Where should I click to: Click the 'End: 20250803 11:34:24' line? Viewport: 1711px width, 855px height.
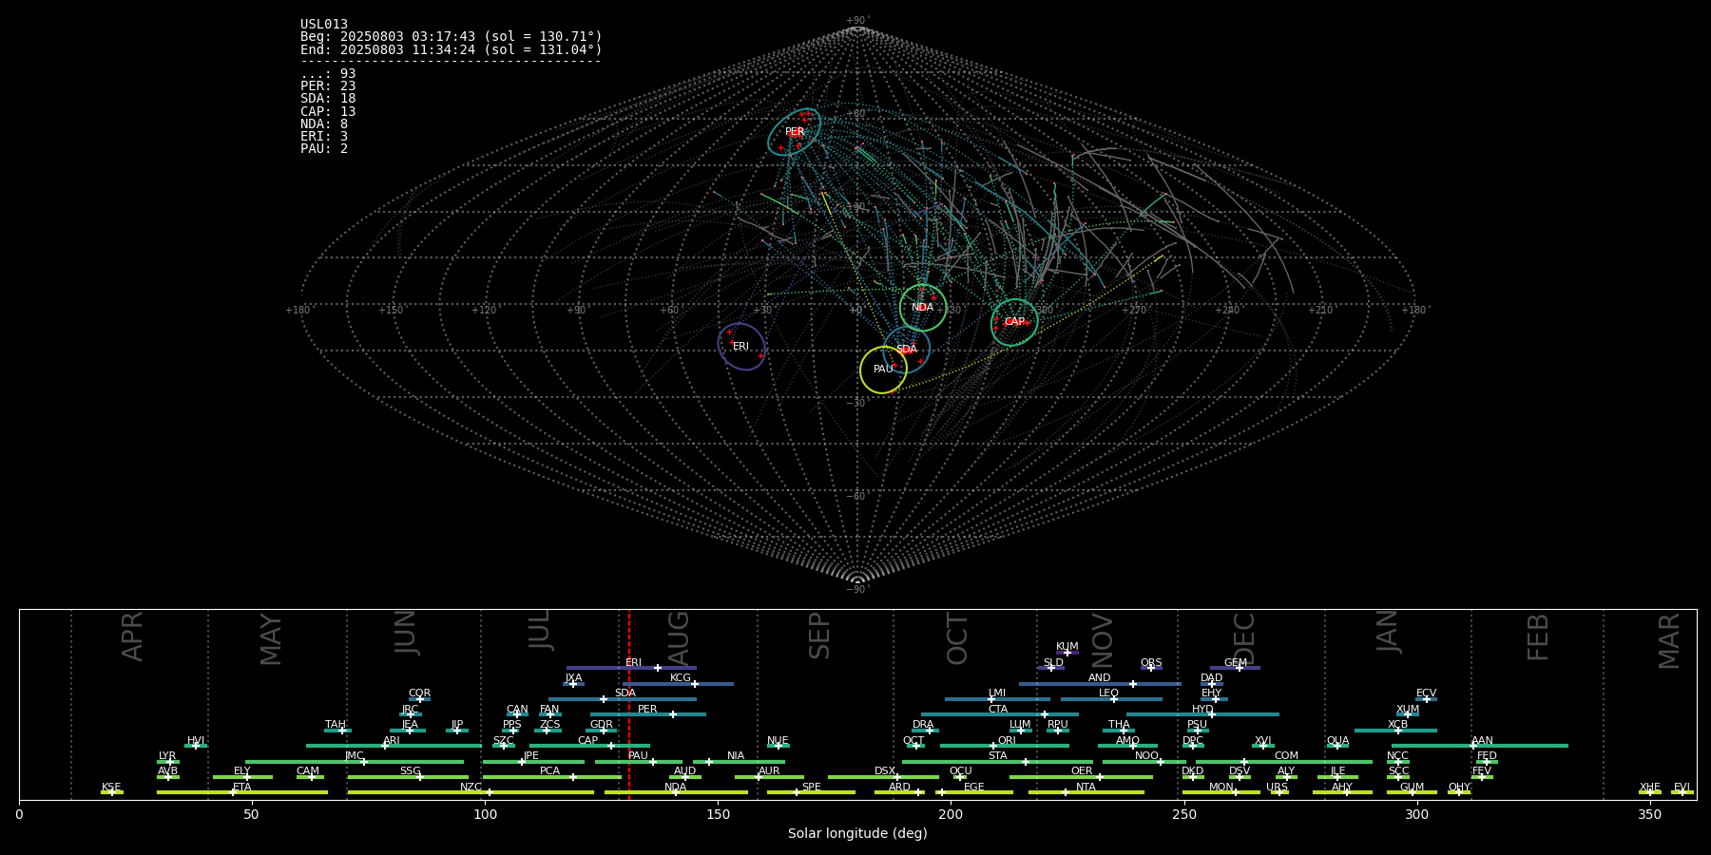pos(452,49)
